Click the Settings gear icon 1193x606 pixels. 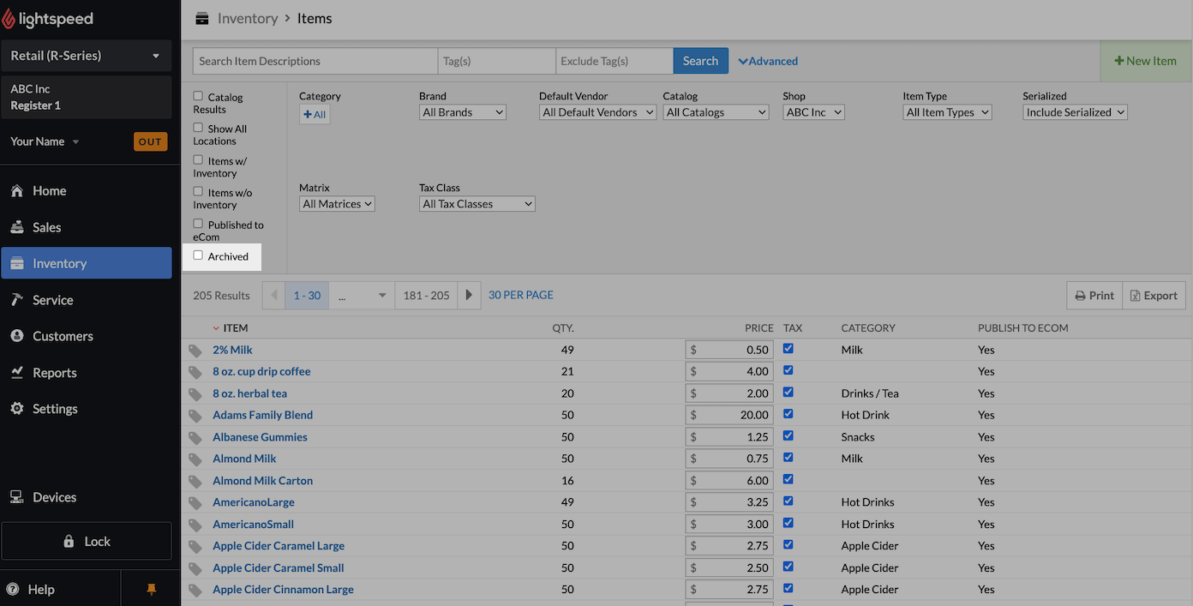coord(16,409)
